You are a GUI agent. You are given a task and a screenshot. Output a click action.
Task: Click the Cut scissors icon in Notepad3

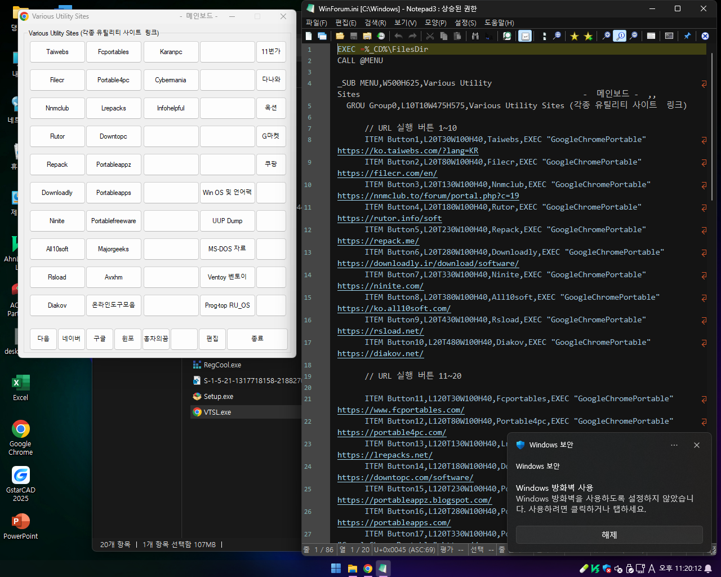(x=430, y=36)
